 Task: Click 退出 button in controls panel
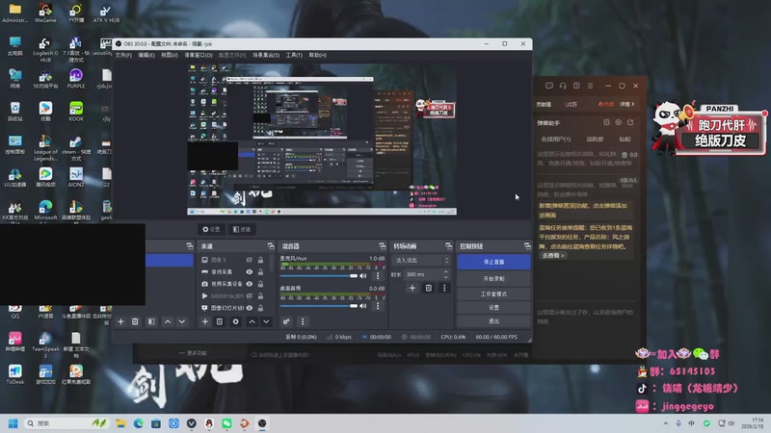coord(493,321)
